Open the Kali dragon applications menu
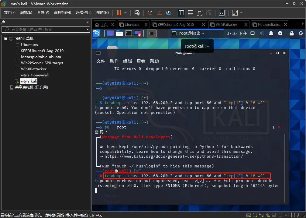 click(x=96, y=33)
